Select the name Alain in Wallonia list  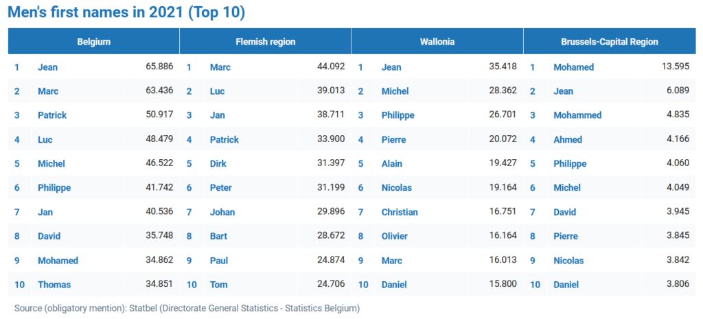point(392,164)
